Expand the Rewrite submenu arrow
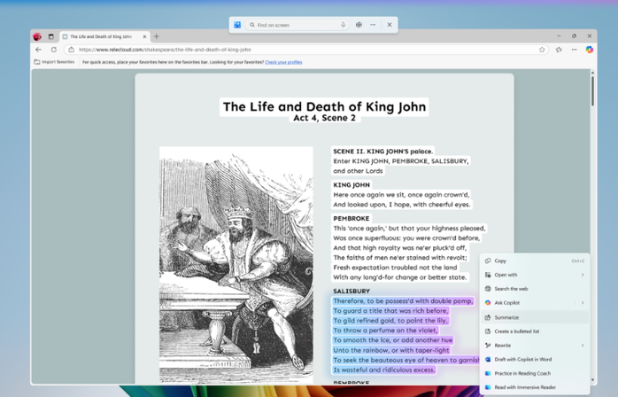The width and height of the screenshot is (618, 397). [583, 346]
